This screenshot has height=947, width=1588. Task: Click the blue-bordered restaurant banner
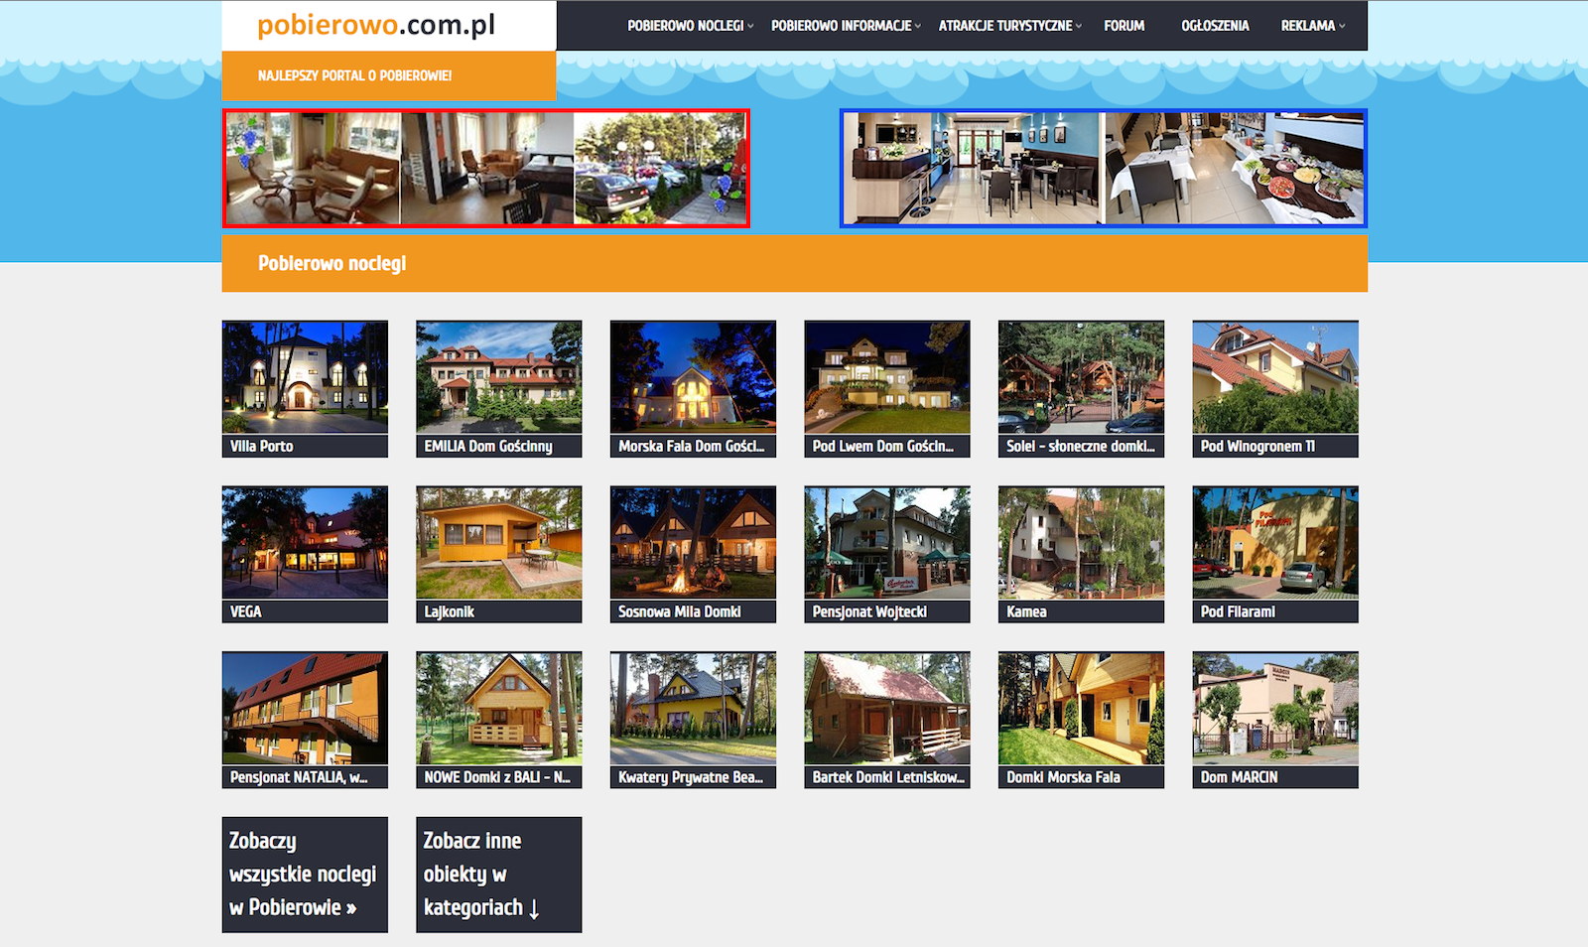click(1103, 168)
